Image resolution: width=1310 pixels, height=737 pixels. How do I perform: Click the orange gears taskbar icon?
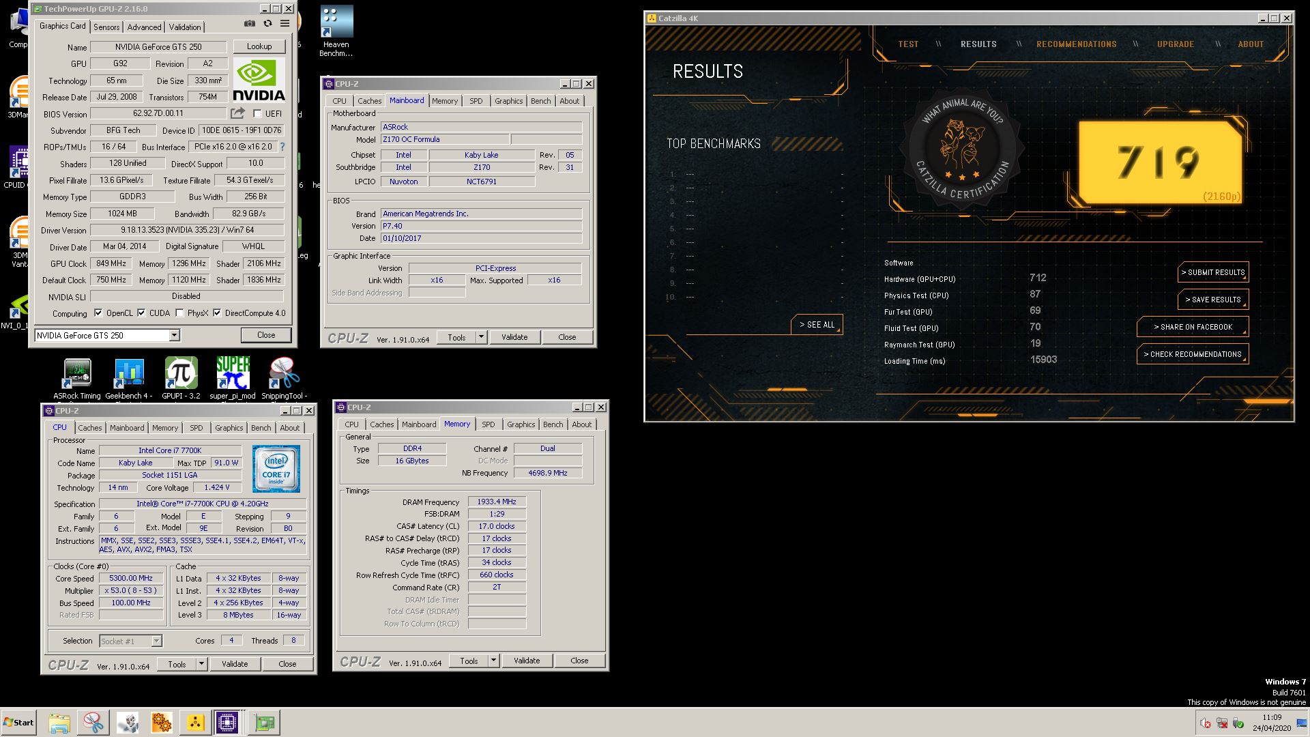point(162,723)
